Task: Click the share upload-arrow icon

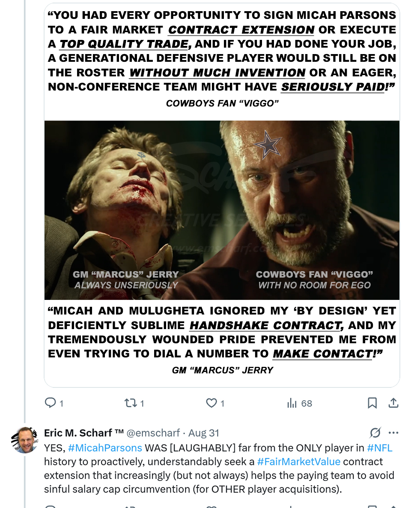Action: (x=393, y=403)
